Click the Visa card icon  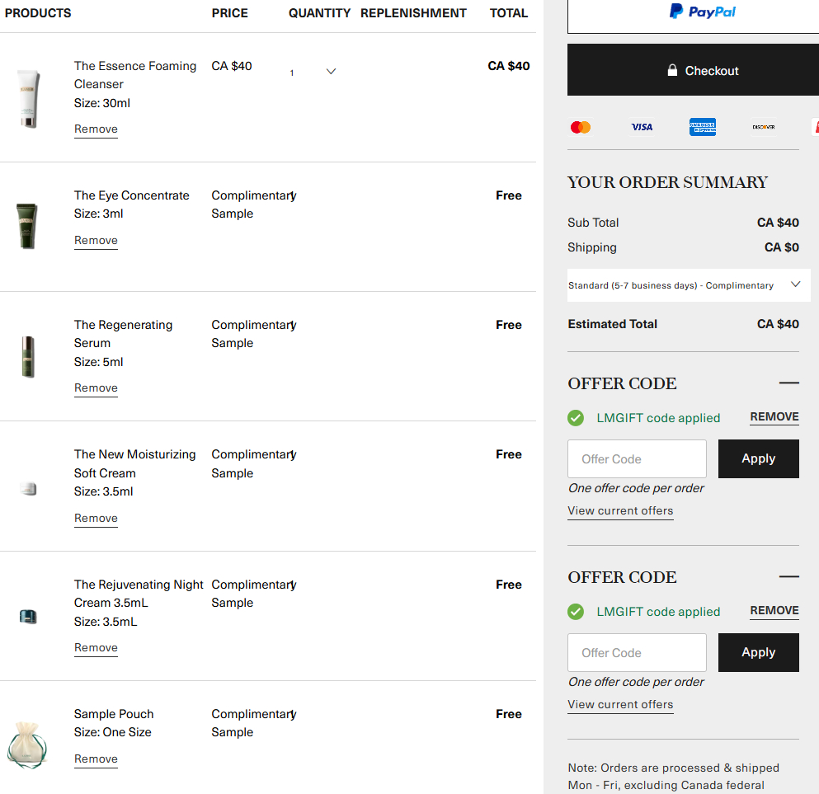pyautogui.click(x=642, y=127)
